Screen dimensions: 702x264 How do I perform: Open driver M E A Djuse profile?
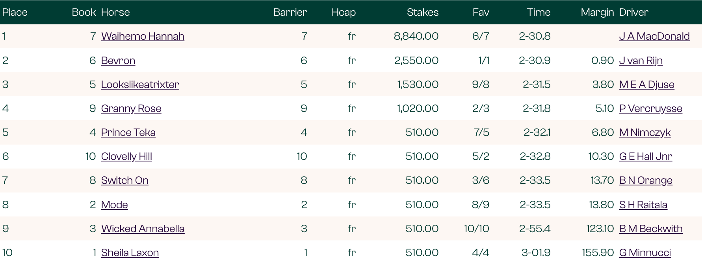647,84
